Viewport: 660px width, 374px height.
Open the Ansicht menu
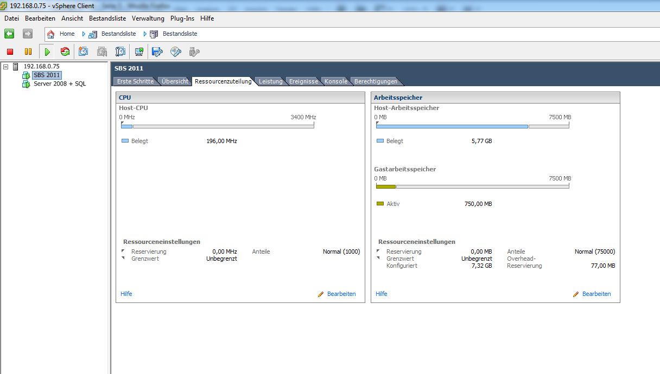tap(72, 18)
